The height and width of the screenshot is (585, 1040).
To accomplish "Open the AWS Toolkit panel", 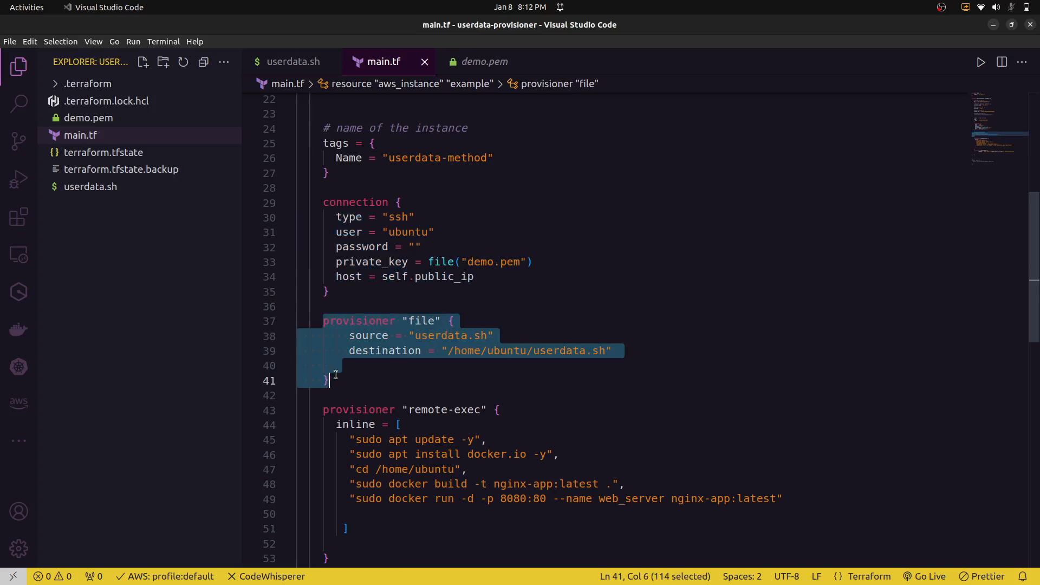I will pos(19,402).
